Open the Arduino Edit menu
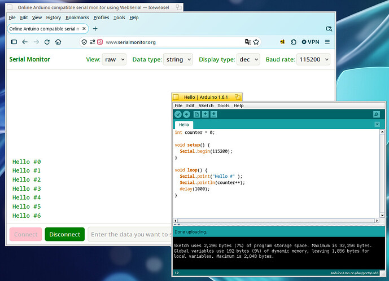 tap(190, 106)
